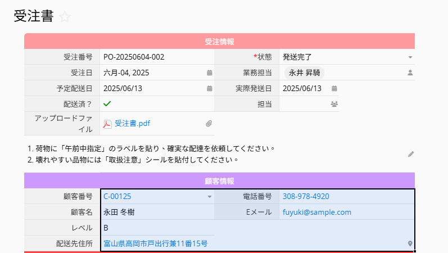
Task: Click paperclip attachment icon for upload file
Action: [209, 124]
